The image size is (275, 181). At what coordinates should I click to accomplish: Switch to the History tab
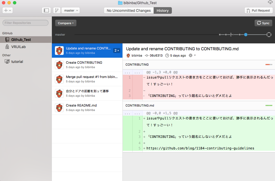[x=162, y=10]
